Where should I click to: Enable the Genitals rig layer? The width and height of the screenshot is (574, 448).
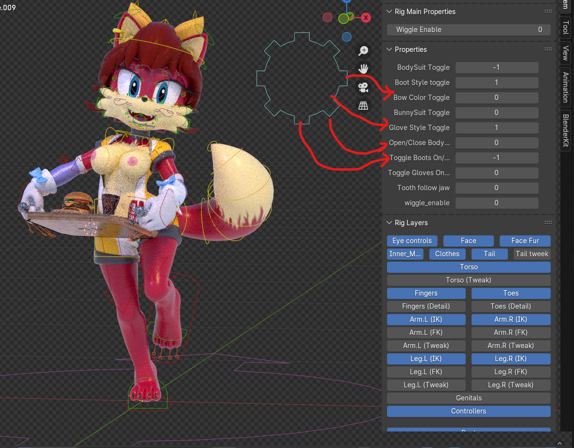pyautogui.click(x=469, y=398)
